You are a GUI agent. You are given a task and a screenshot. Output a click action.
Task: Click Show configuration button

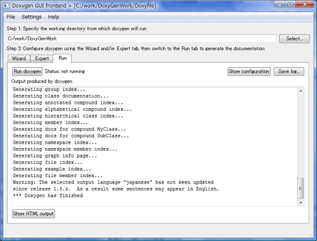249,71
